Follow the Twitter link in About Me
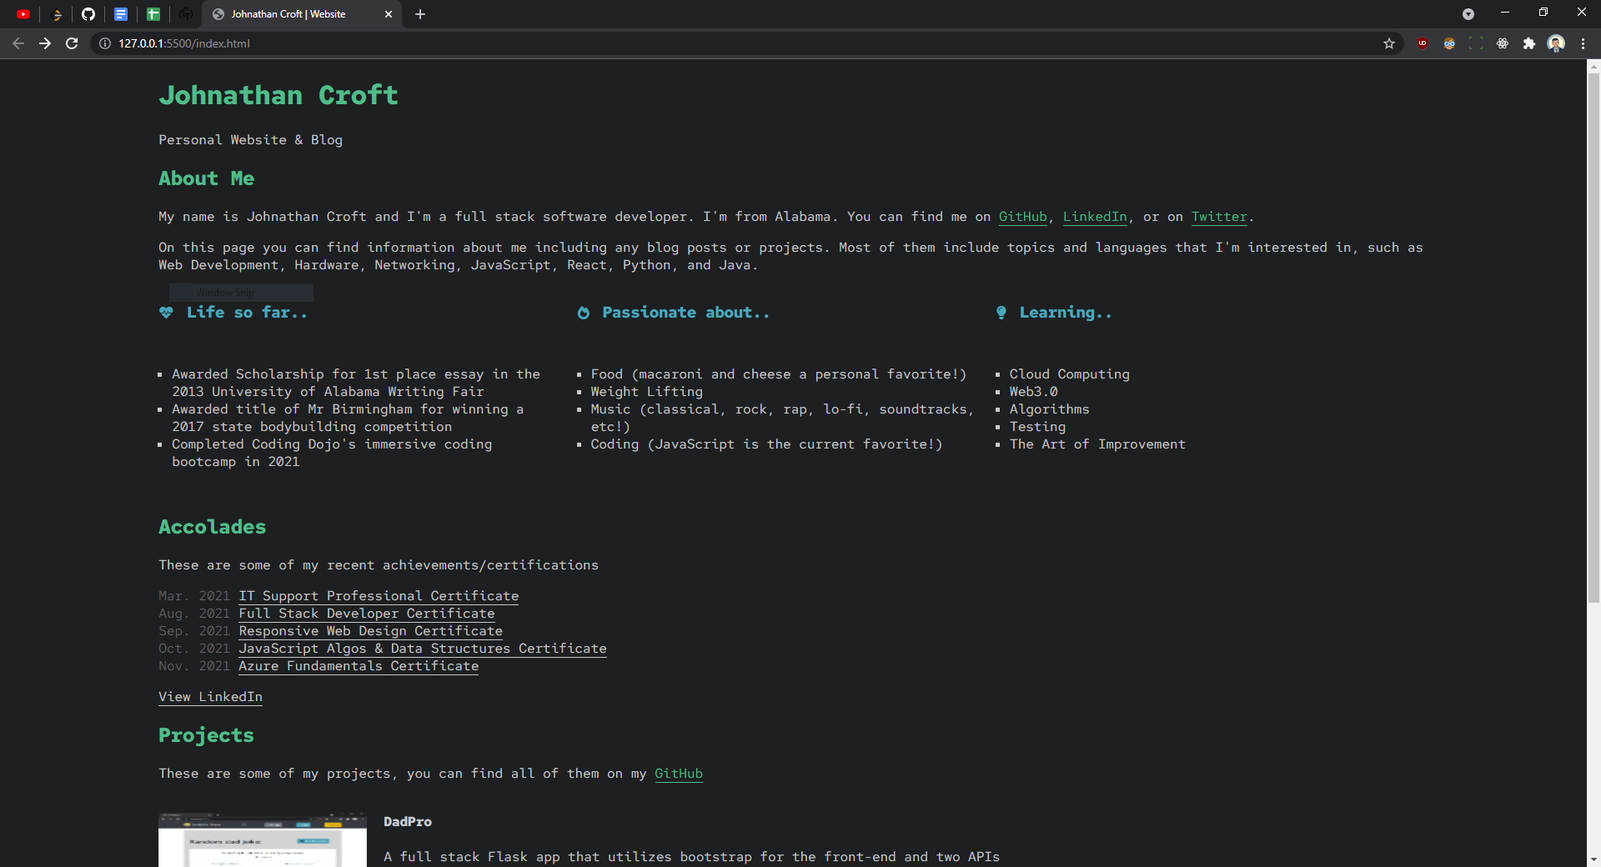 (x=1218, y=217)
